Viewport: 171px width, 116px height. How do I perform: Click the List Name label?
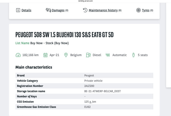(x=22, y=43)
